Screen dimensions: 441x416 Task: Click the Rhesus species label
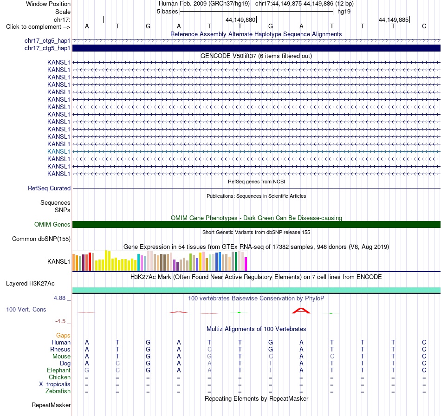click(x=60, y=349)
